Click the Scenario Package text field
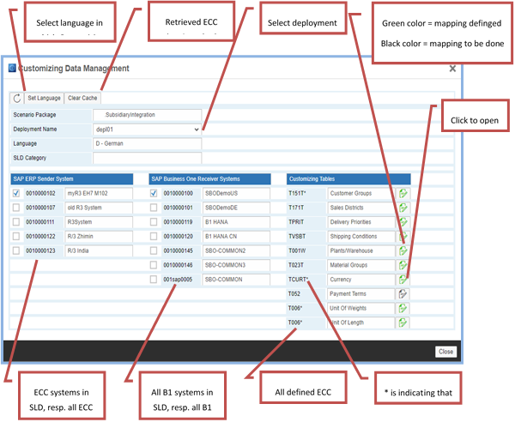 (147, 114)
